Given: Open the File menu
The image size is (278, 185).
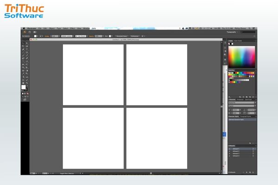Looking at the screenshot, I should pyautogui.click(x=40, y=28).
